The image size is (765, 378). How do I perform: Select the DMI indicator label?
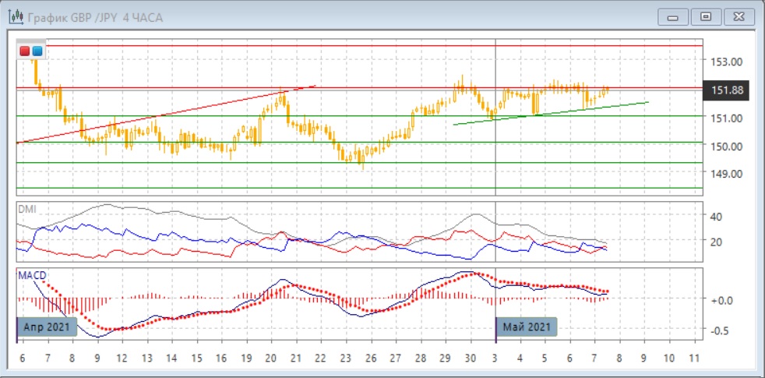(x=27, y=209)
